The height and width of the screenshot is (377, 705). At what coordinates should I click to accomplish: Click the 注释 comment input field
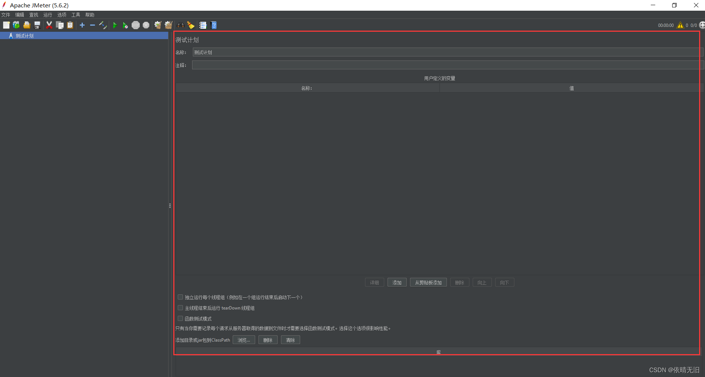point(448,65)
